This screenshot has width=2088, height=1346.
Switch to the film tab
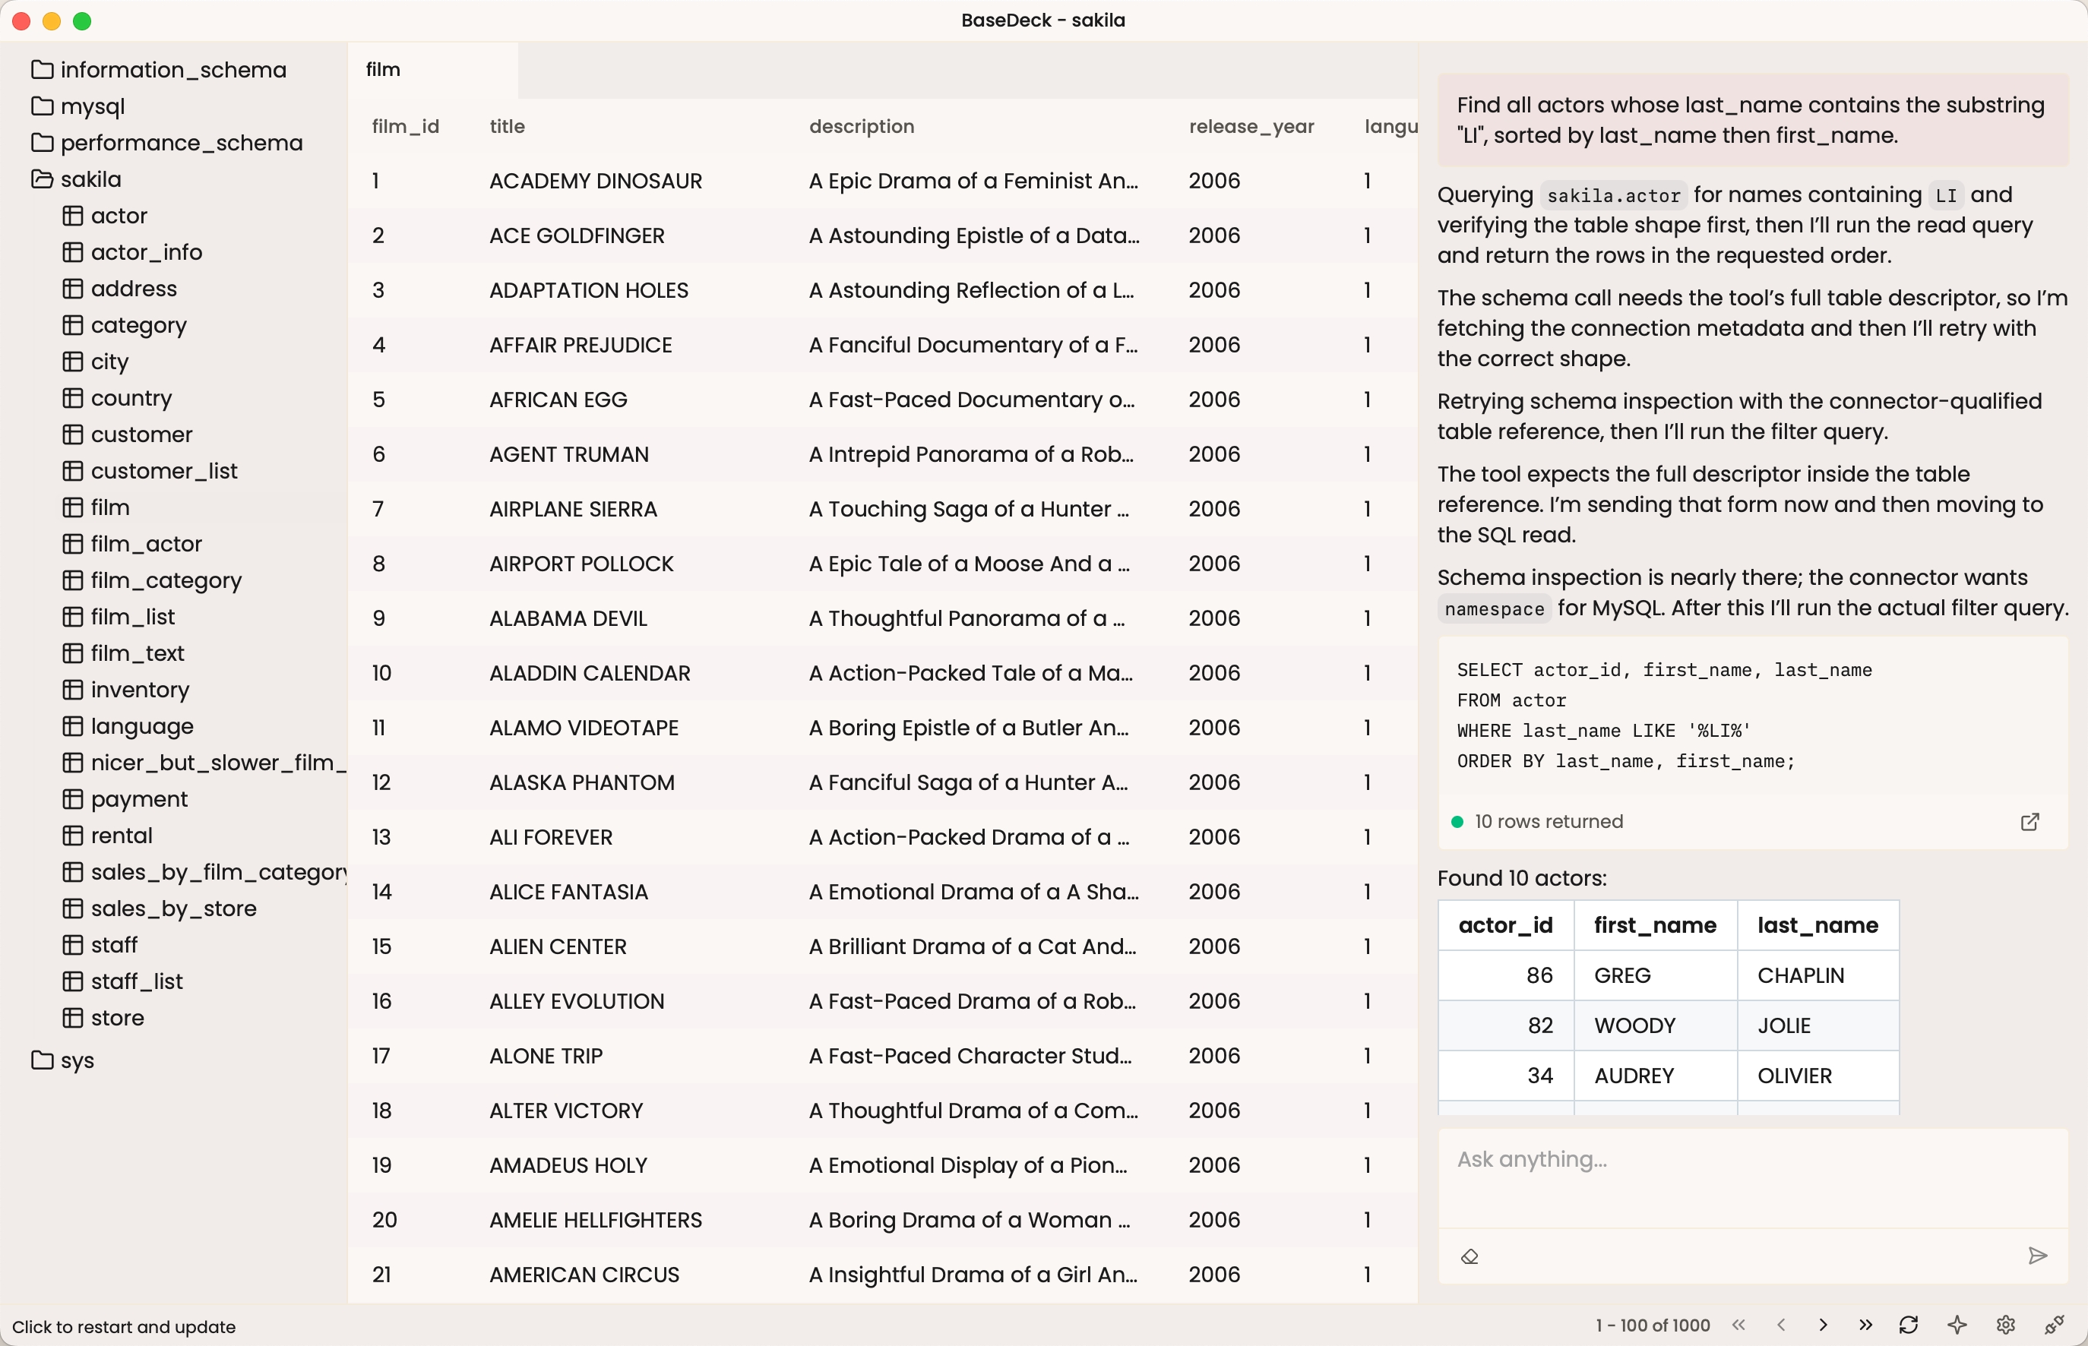382,69
